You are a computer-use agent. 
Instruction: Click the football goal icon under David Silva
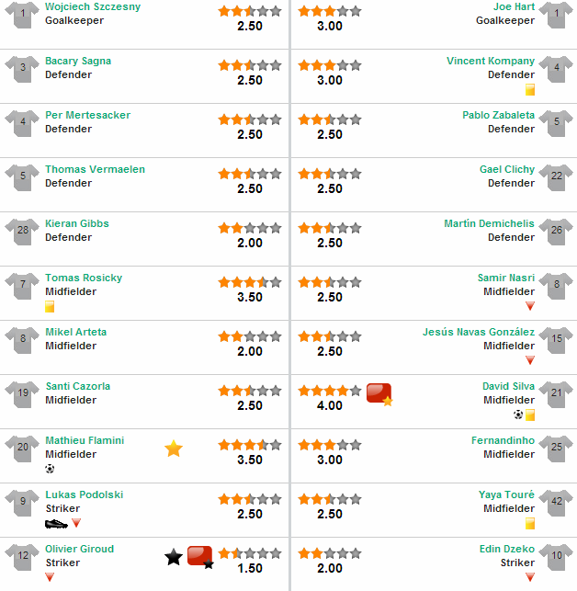(x=518, y=415)
